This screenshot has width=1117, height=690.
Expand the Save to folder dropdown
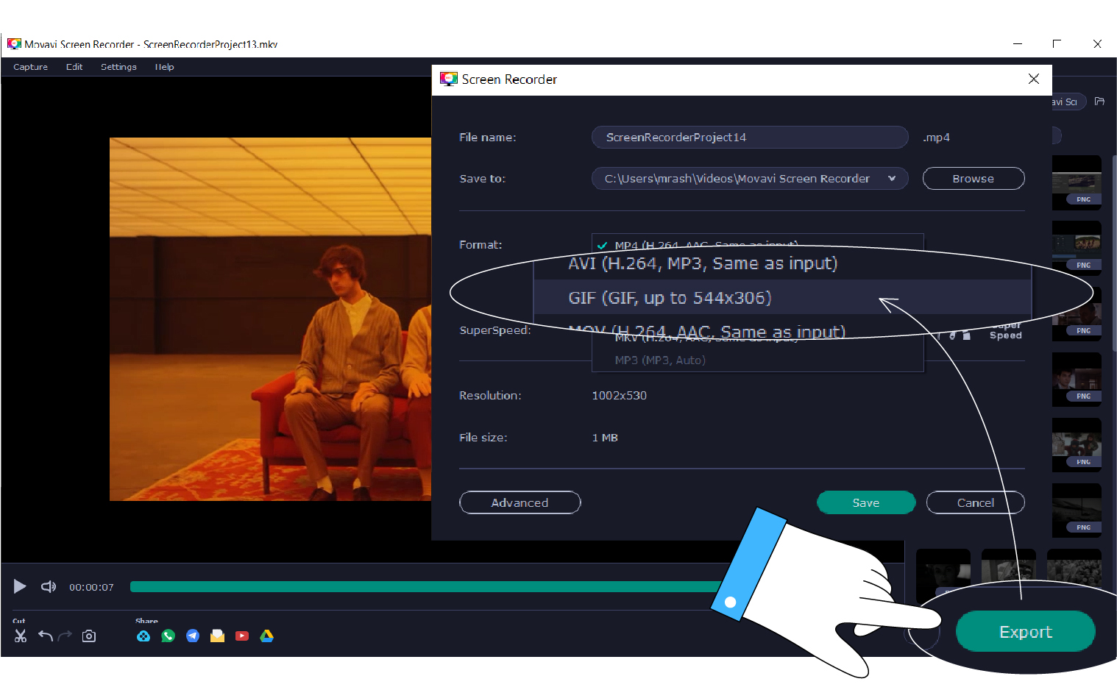[x=892, y=178]
